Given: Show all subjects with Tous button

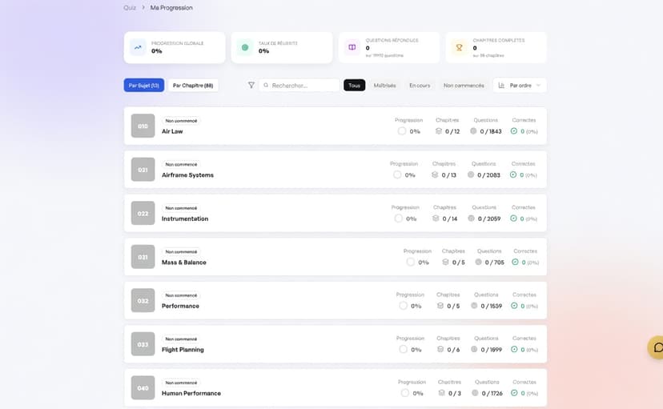Looking at the screenshot, I should click(354, 85).
